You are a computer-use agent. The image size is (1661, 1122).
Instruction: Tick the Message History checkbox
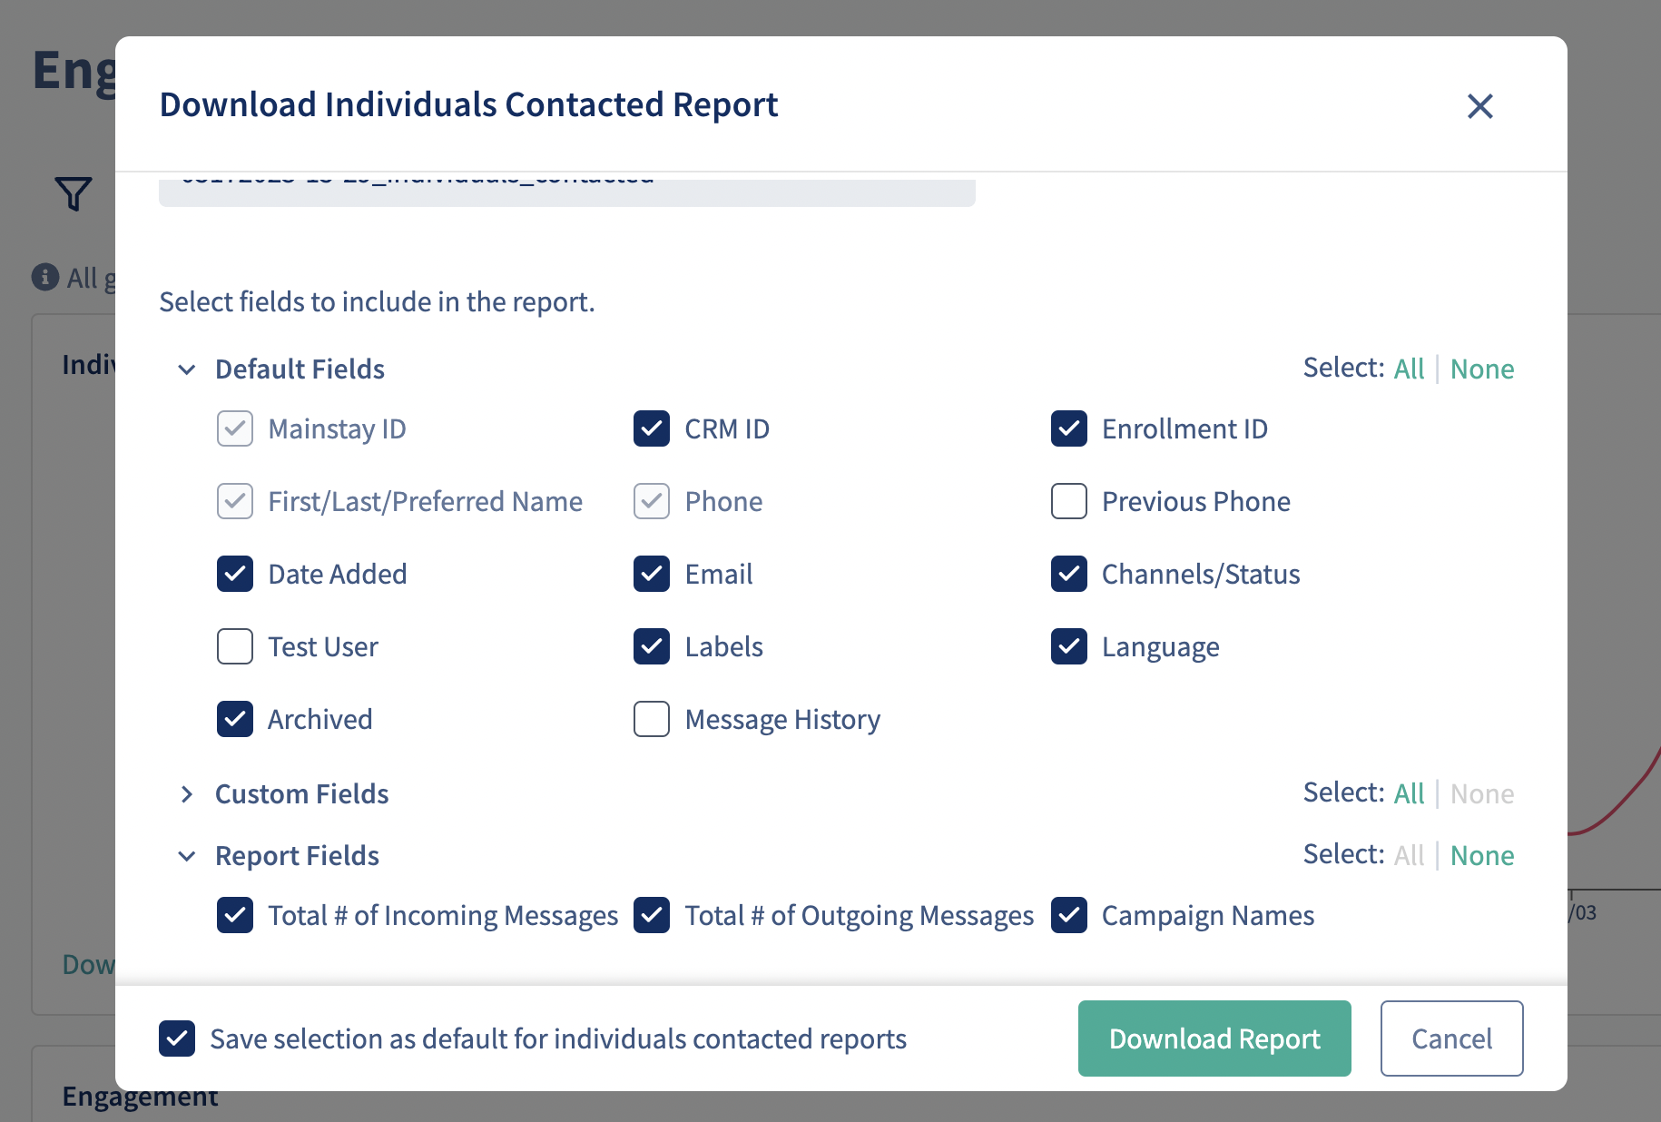click(652, 719)
